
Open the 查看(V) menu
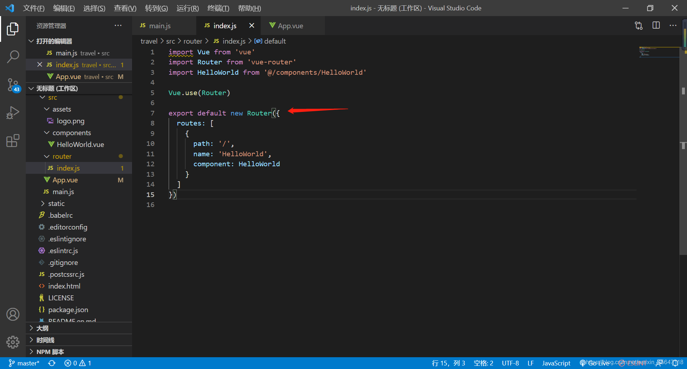[x=125, y=8]
